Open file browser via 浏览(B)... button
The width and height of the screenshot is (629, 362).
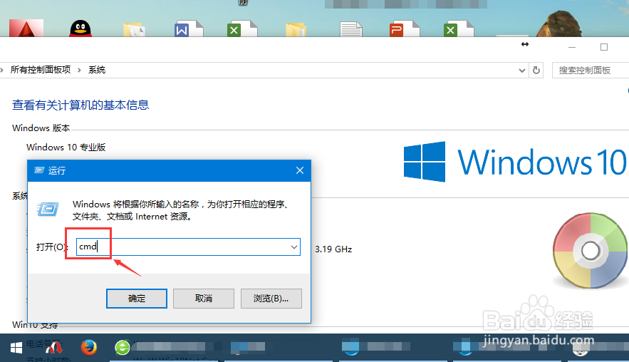271,298
